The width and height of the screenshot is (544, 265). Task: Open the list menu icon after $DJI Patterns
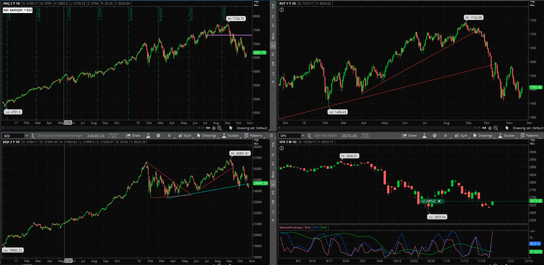click(x=271, y=136)
